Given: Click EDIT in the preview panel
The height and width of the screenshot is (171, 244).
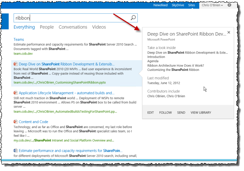Looking at the screenshot, I should pos(150,112).
